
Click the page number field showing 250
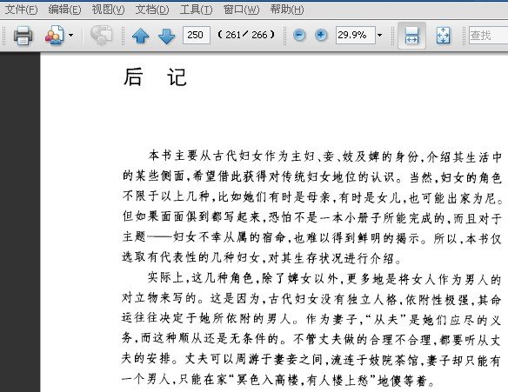click(x=197, y=35)
